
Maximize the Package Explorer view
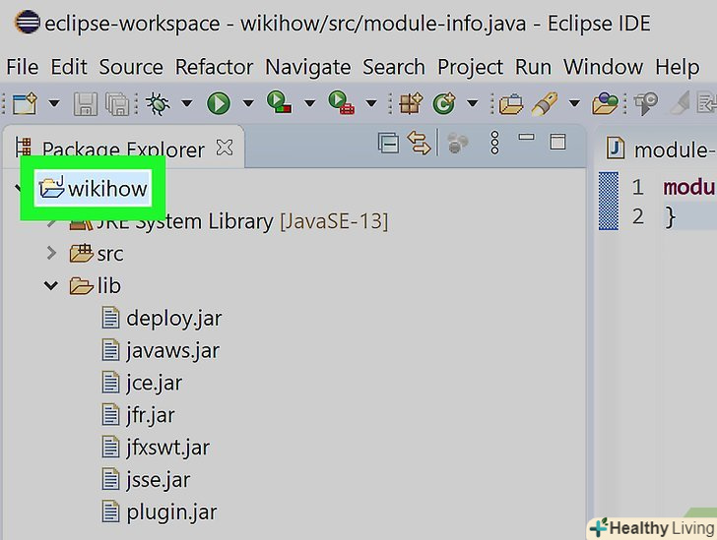(x=557, y=142)
